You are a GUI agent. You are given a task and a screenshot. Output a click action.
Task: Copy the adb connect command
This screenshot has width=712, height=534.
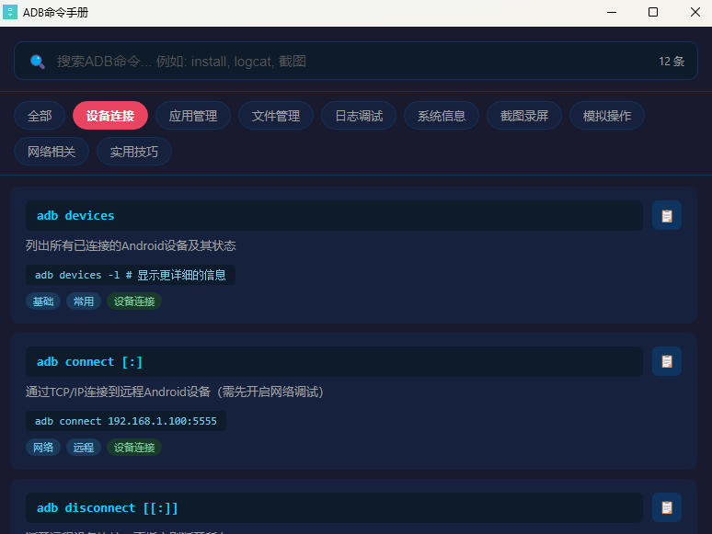pos(667,361)
